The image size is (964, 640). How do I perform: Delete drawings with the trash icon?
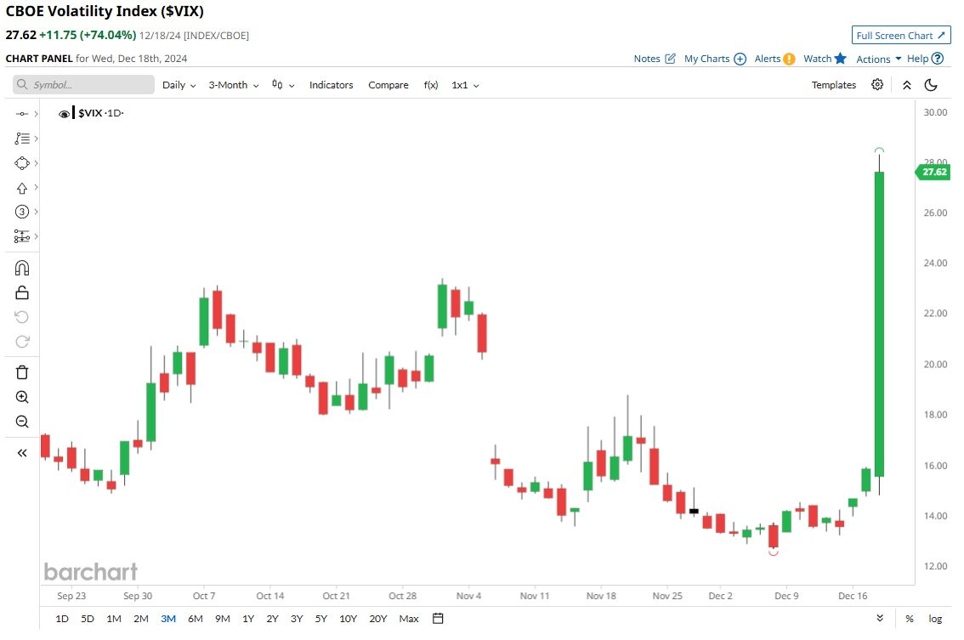pyautogui.click(x=22, y=372)
